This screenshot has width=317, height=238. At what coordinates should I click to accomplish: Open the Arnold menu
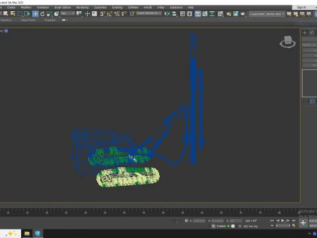tap(148, 7)
